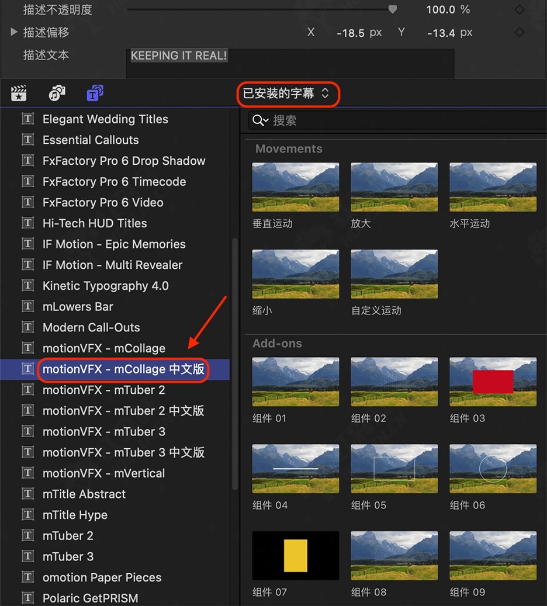Select the 组件 07 yellow rectangle thumbnail
Image resolution: width=547 pixels, height=606 pixels.
(295, 556)
